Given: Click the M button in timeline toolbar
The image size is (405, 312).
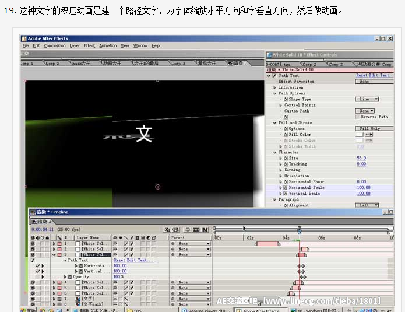Looking at the screenshot, I should pos(205,230).
